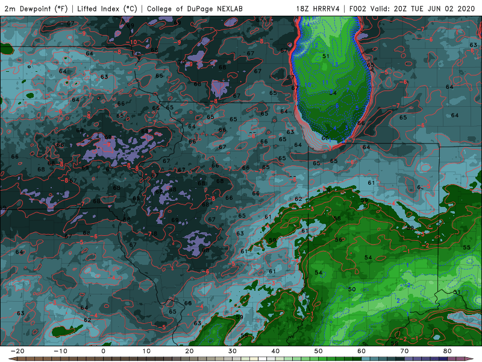Click the "80" colorbar scale label
The height and width of the screenshot is (362, 482).
coord(448,351)
